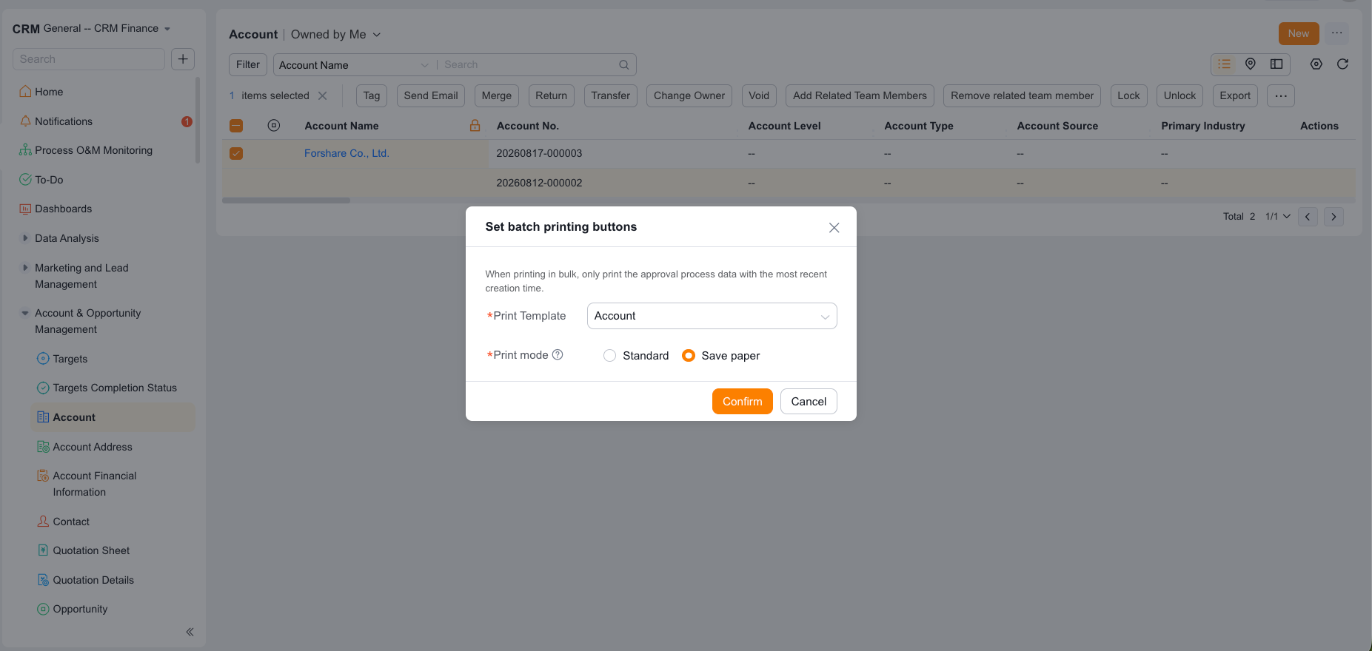The height and width of the screenshot is (651, 1372).
Task: Click the column settings circle icon in header
Action: (274, 126)
